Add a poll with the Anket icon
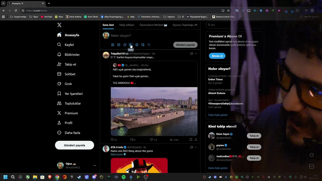322x181 pixels. point(131,45)
